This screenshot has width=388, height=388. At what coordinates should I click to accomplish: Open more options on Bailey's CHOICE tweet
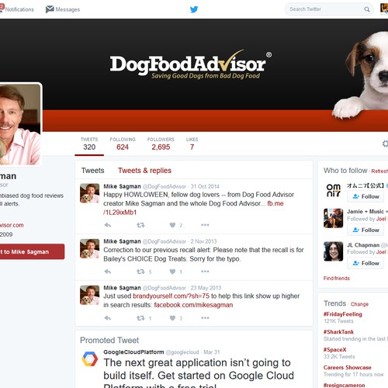205,272
